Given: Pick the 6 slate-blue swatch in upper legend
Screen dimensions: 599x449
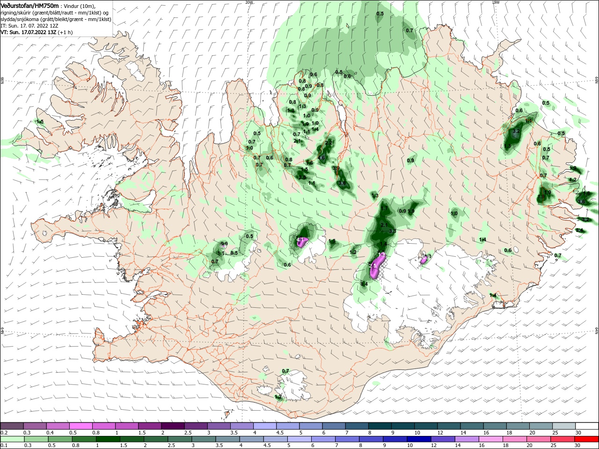Looking at the screenshot, I should pyautogui.click(x=334, y=426).
